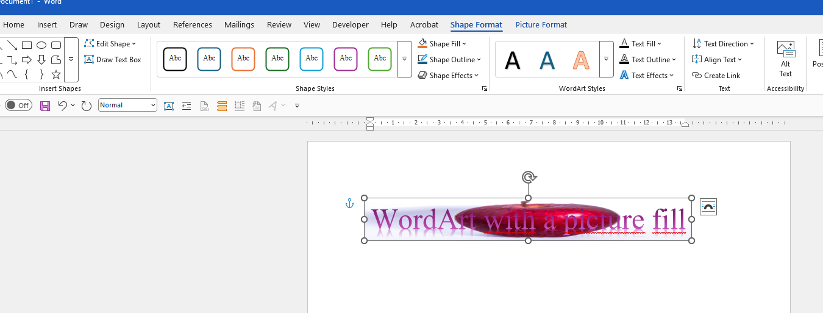The width and height of the screenshot is (823, 313).
Task: Open the Insert ribbon tab
Action: tap(47, 25)
